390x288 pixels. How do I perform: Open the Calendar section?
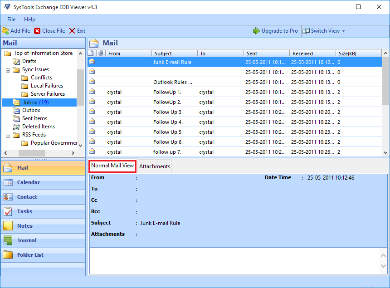point(43,182)
